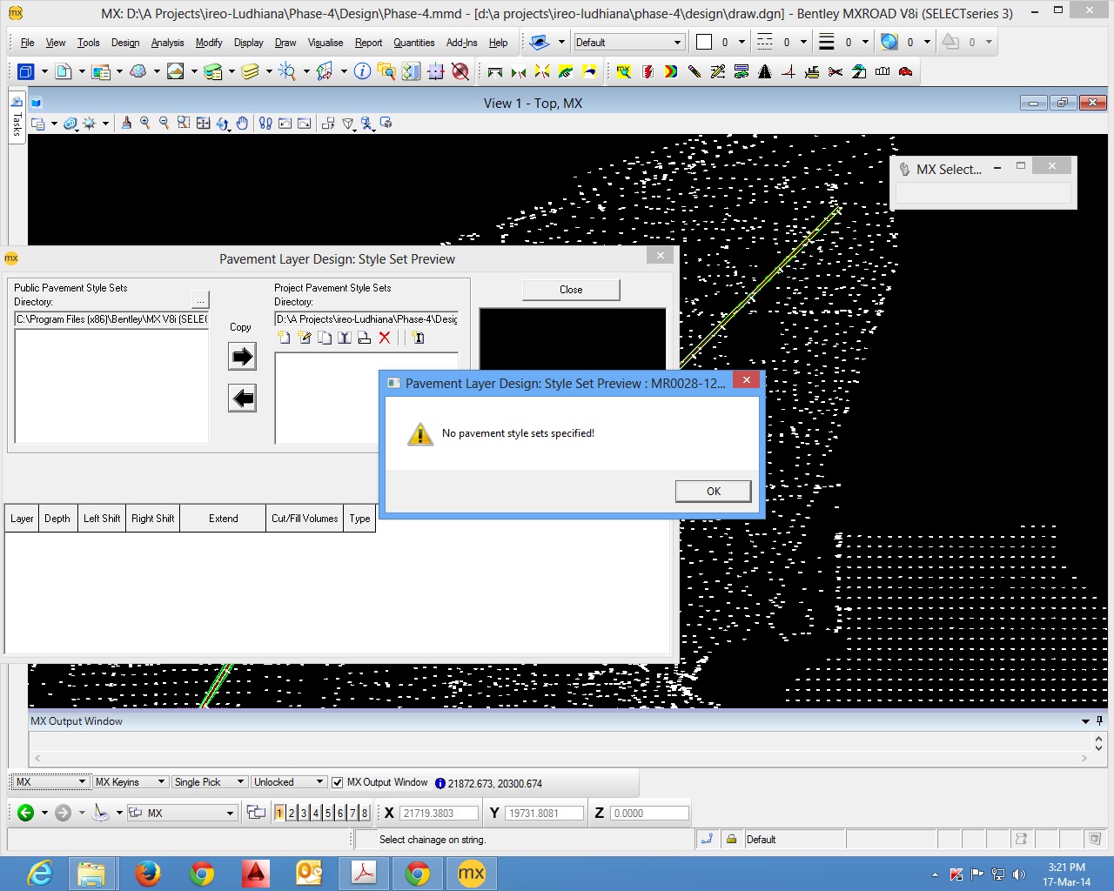Click the rename style set icon
The width and height of the screenshot is (1114, 891).
pyautogui.click(x=344, y=338)
